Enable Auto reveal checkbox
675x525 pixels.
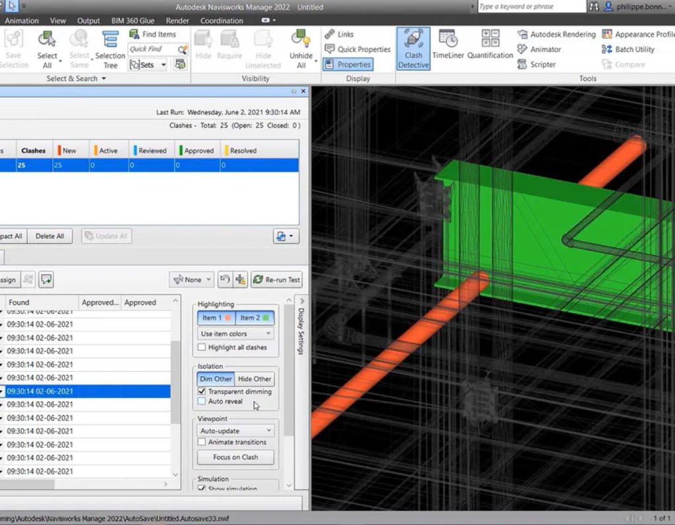pos(202,401)
